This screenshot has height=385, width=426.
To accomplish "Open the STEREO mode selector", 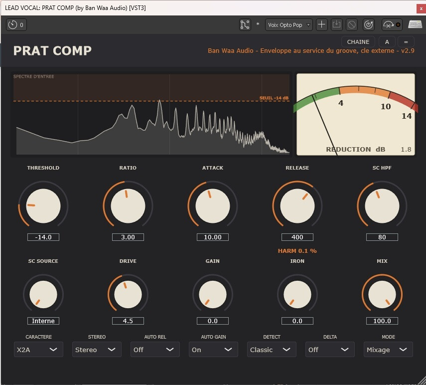I will point(97,350).
